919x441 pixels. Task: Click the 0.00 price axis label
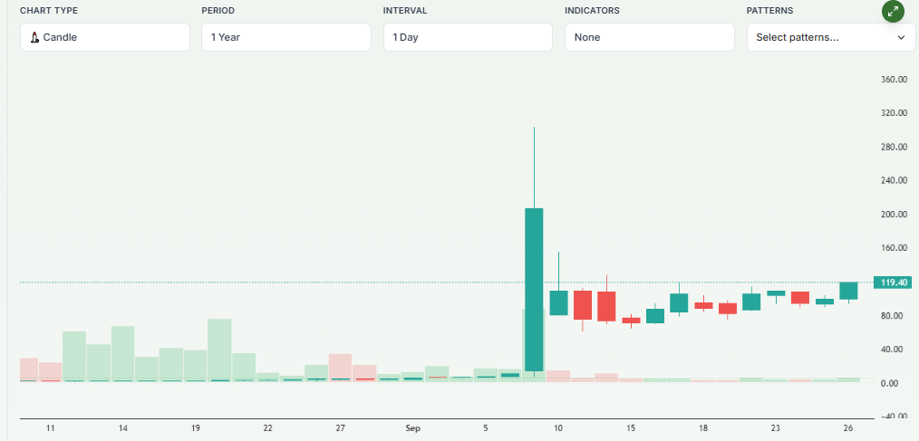coord(894,383)
